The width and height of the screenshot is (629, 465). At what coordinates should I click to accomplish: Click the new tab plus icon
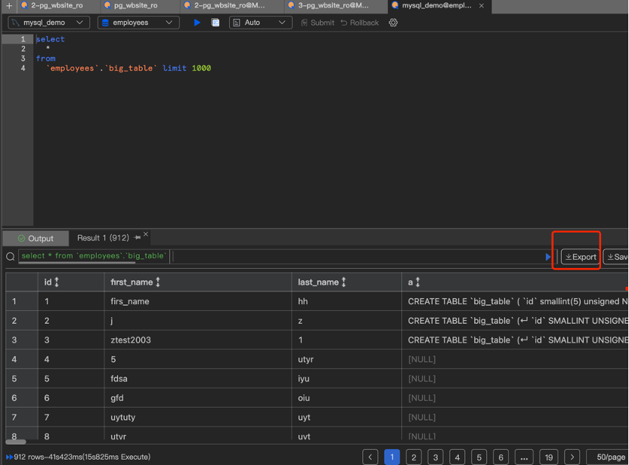(9, 5)
